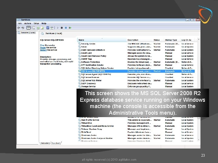This screenshot has height=163, width=218.
Task: Sort by the Name column header
Action: 102,40
